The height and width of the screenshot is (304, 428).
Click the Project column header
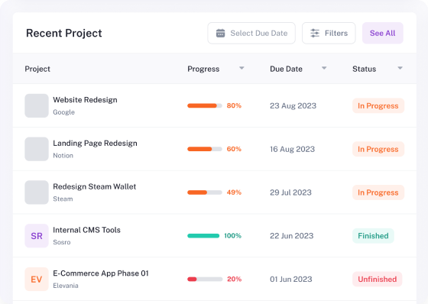(x=37, y=69)
